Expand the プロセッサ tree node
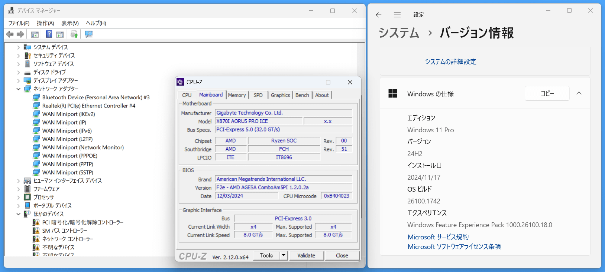605x272 pixels. (x=18, y=197)
